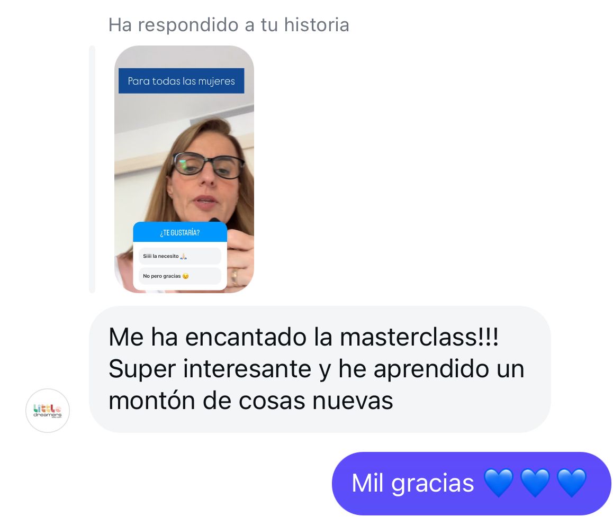The width and height of the screenshot is (613, 526).
Task: Select the 'Siiii la necesito' poll option
Action: [180, 256]
